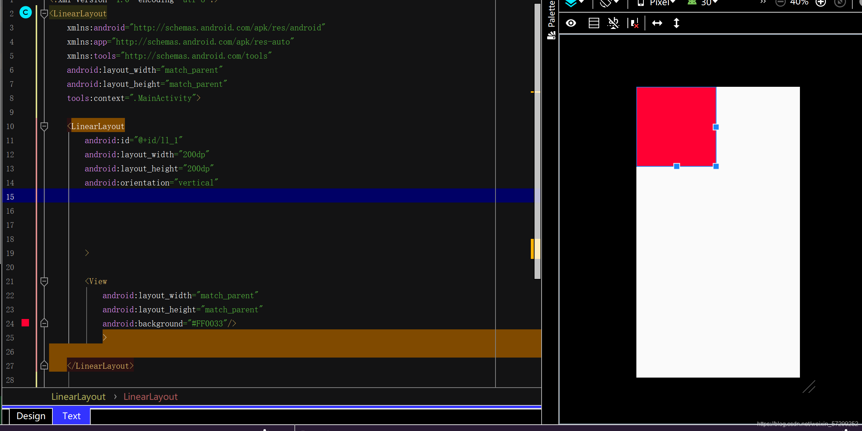The width and height of the screenshot is (862, 431).
Task: Click the second LinearLayout breadcrumb
Action: point(151,397)
